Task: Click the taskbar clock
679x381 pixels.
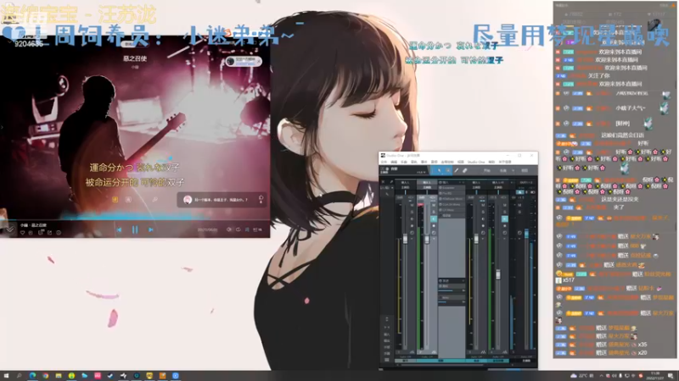Action: (655, 376)
